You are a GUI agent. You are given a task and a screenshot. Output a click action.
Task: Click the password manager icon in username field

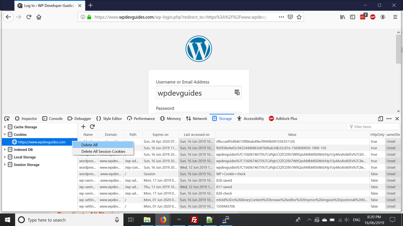(237, 92)
